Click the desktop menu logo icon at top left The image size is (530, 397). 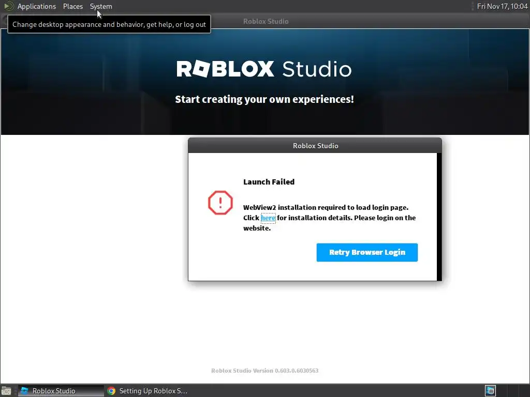pos(8,6)
